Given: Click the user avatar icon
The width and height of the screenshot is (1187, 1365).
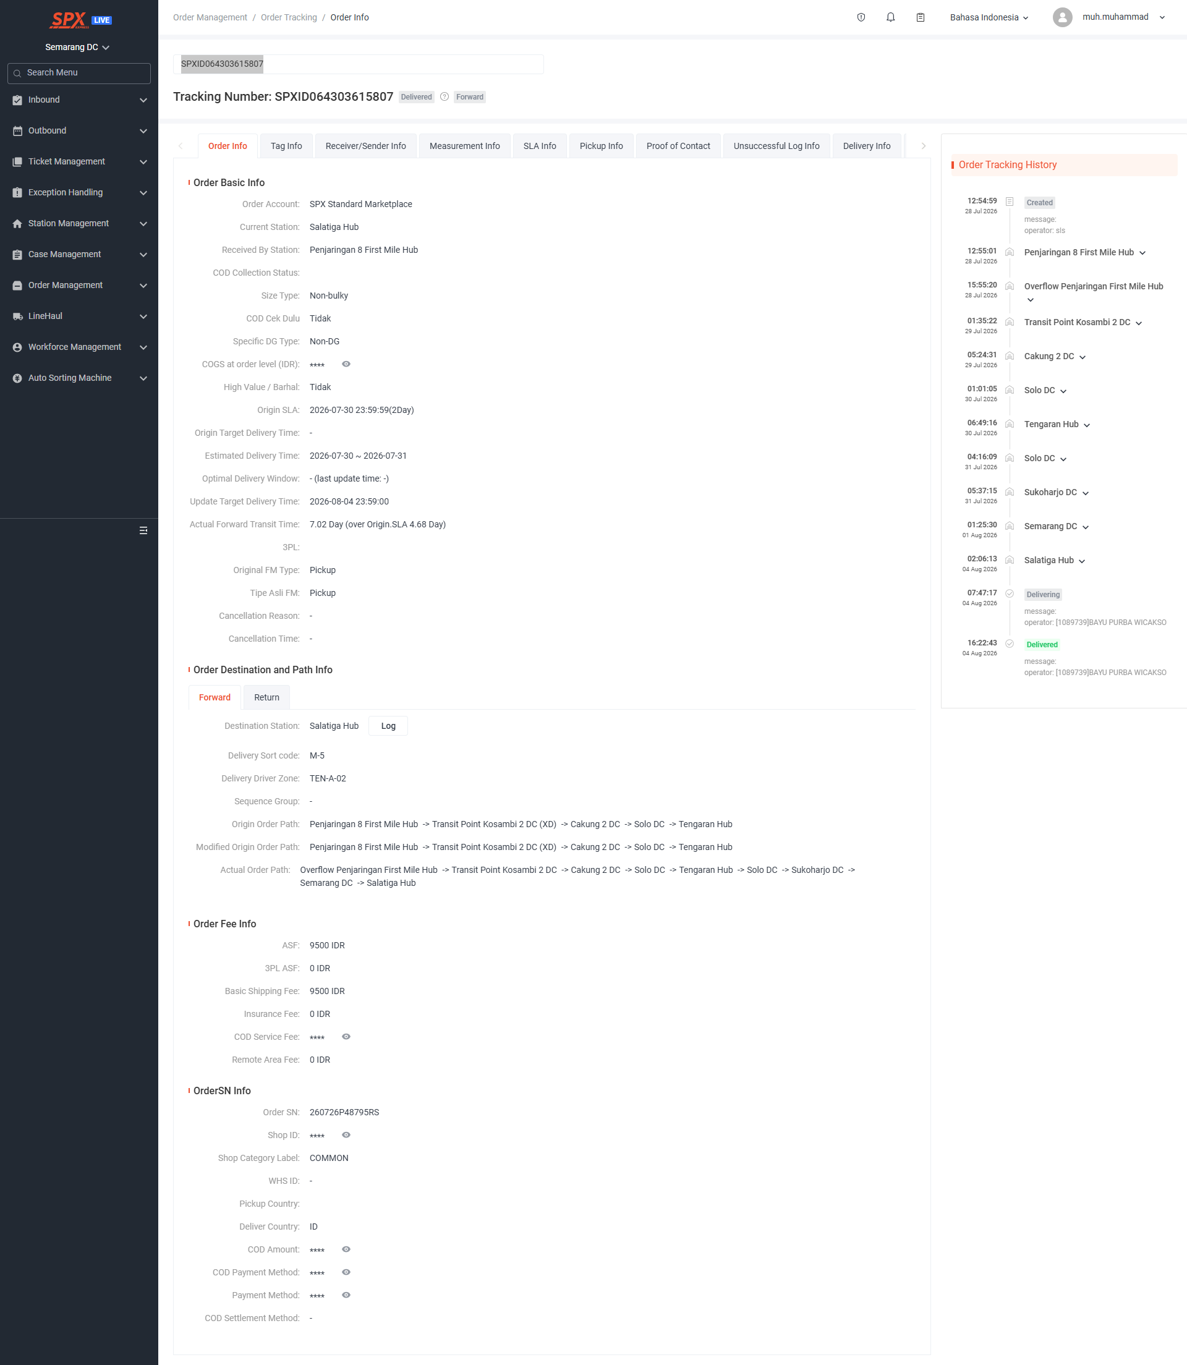Looking at the screenshot, I should pos(1063,17).
